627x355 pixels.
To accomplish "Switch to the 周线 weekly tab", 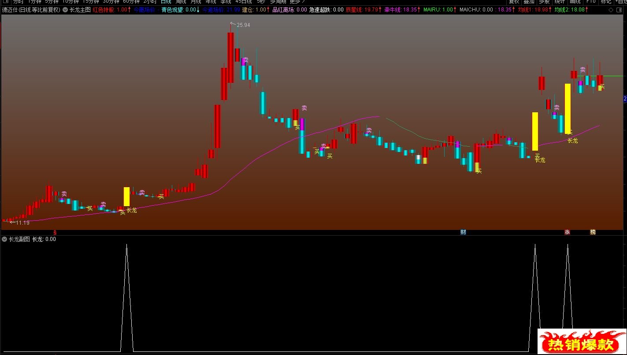I will [x=181, y=2].
